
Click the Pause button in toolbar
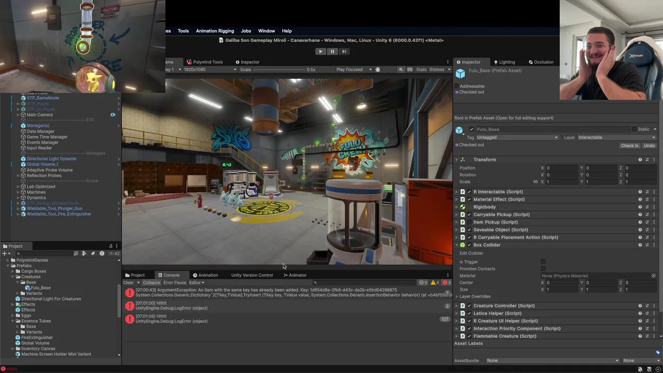click(333, 51)
